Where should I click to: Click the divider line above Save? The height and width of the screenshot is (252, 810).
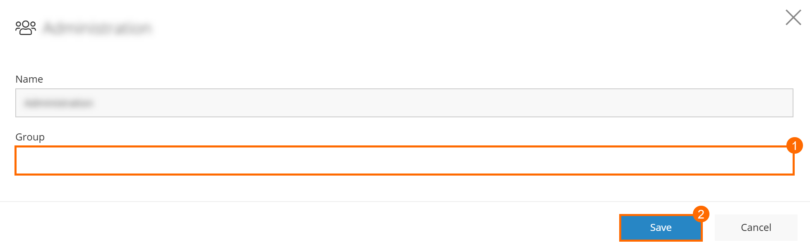(405, 202)
